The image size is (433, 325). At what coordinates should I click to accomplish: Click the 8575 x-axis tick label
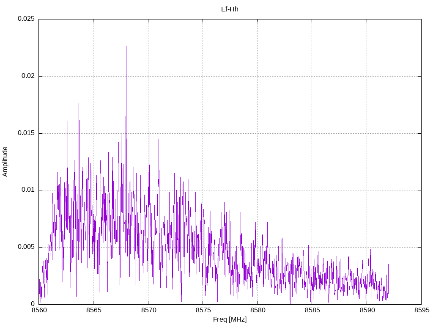(x=203, y=310)
